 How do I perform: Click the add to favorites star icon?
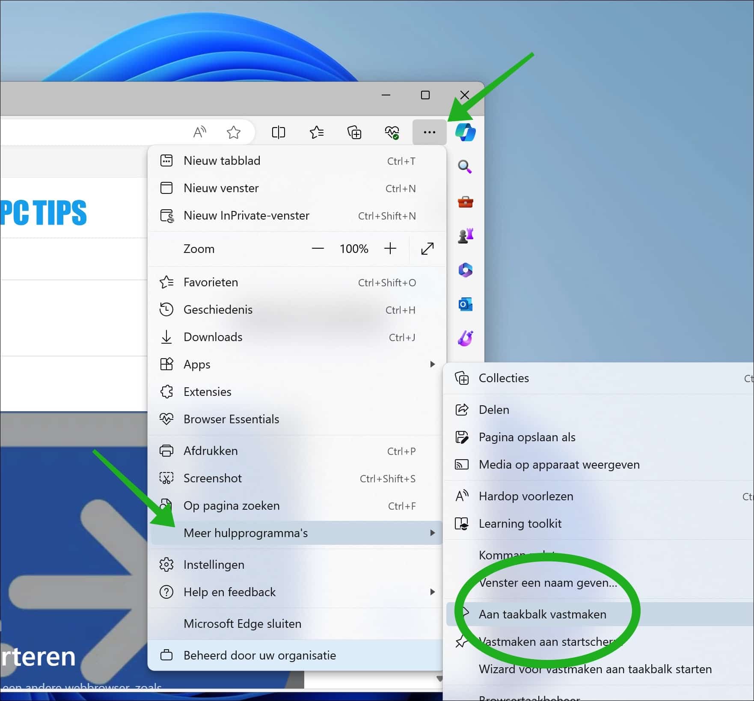234,132
